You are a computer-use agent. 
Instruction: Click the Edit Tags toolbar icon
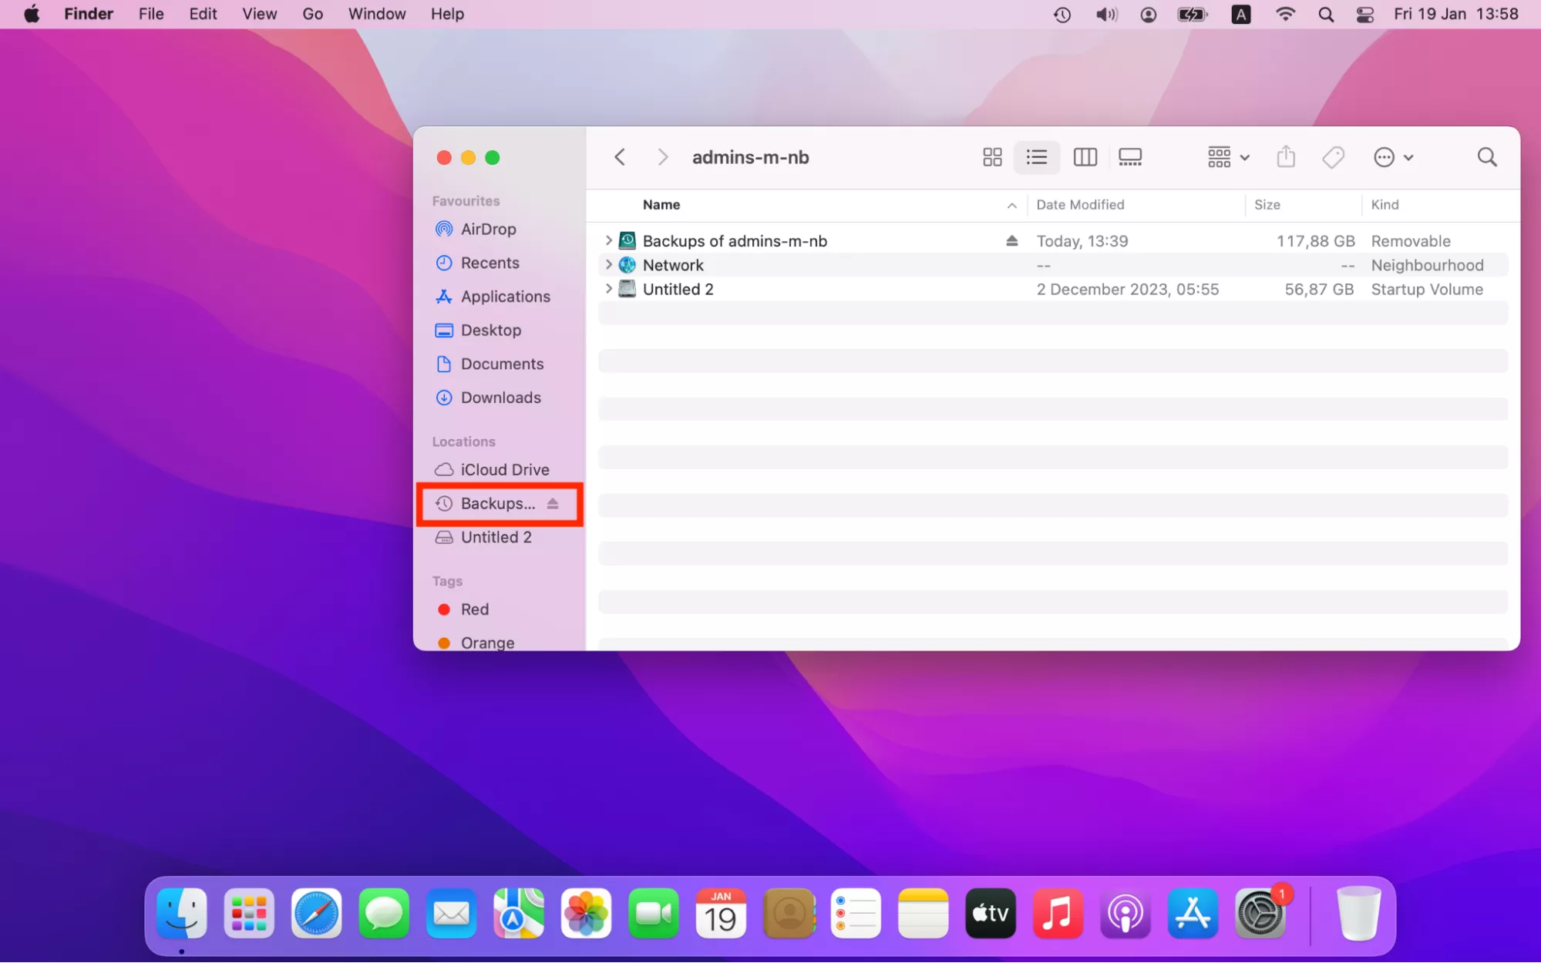(x=1333, y=157)
